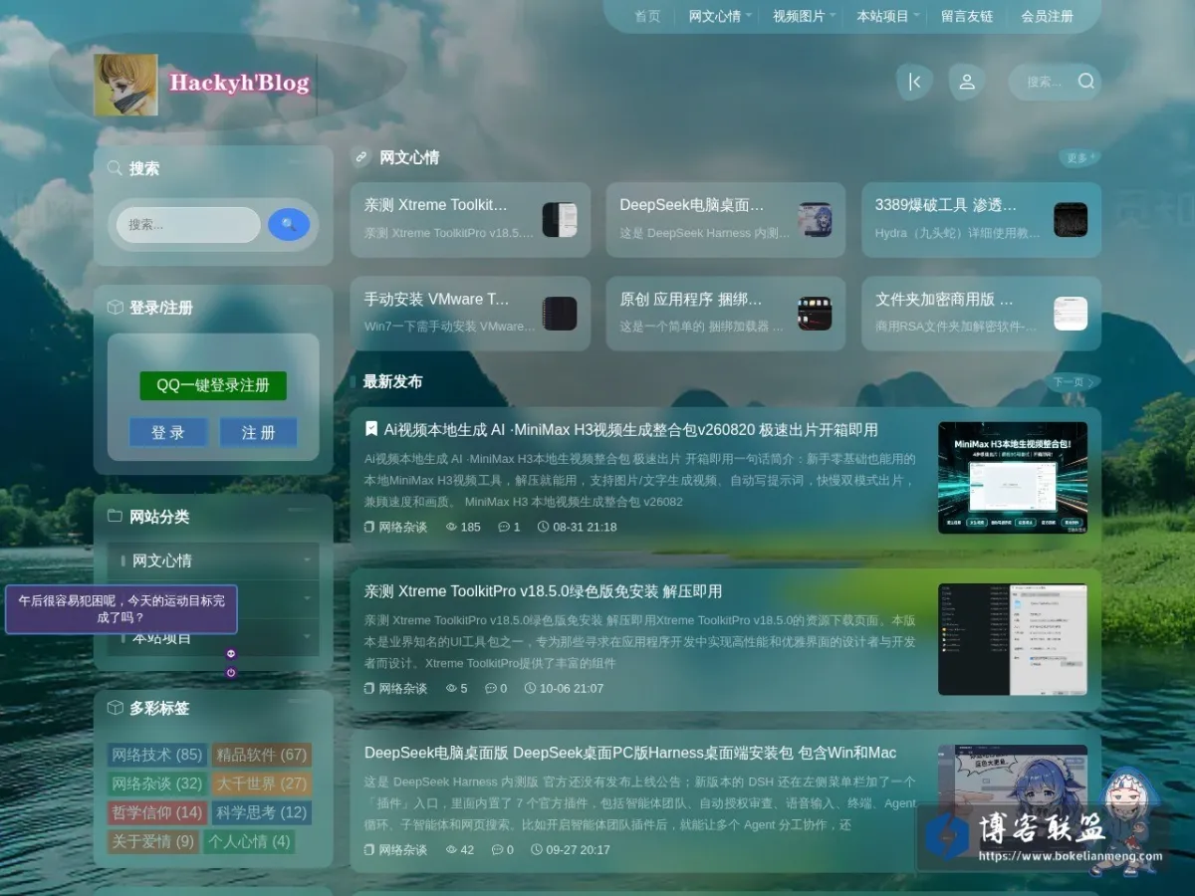Click 网络杂谈 category under DeepSeek post
The image size is (1195, 896).
point(402,849)
